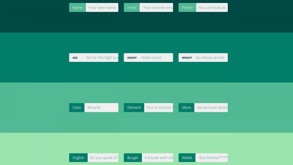Focus the Email text field
Viewport: 293px width, 165px height.
(156, 8)
